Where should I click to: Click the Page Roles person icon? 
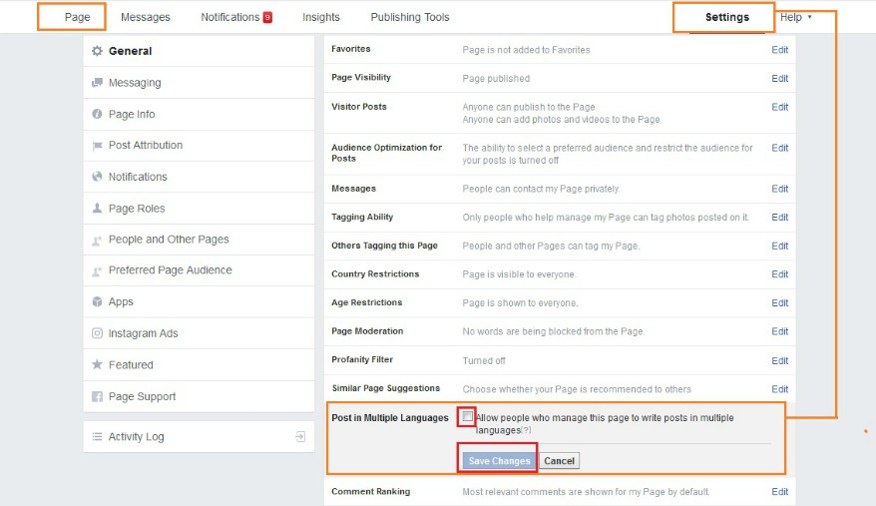(97, 209)
